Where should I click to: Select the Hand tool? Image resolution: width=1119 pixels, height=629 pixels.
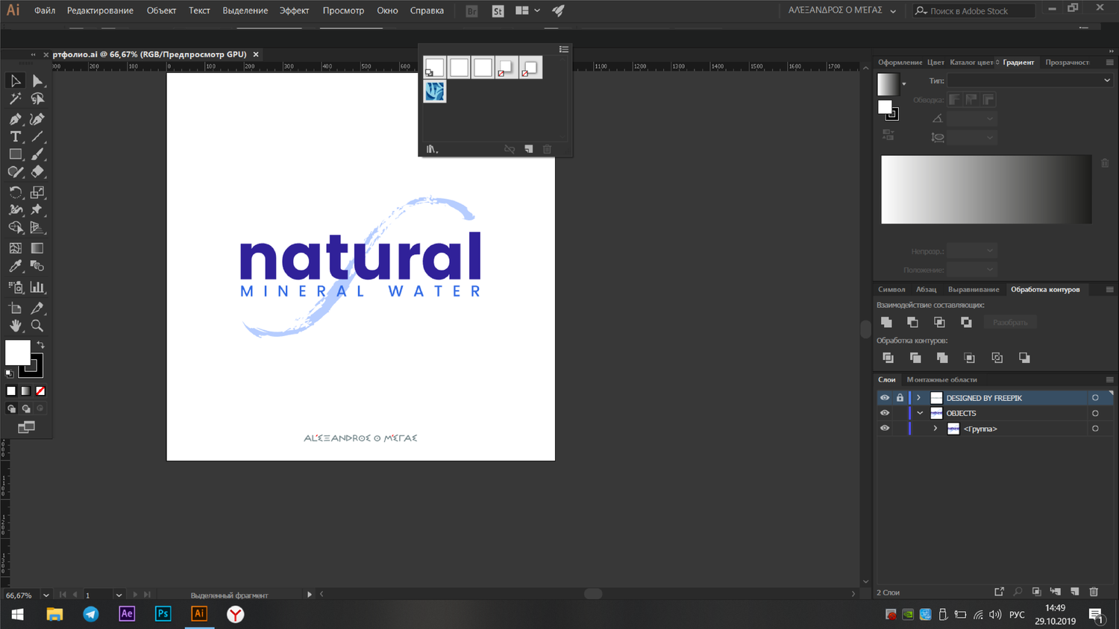15,326
